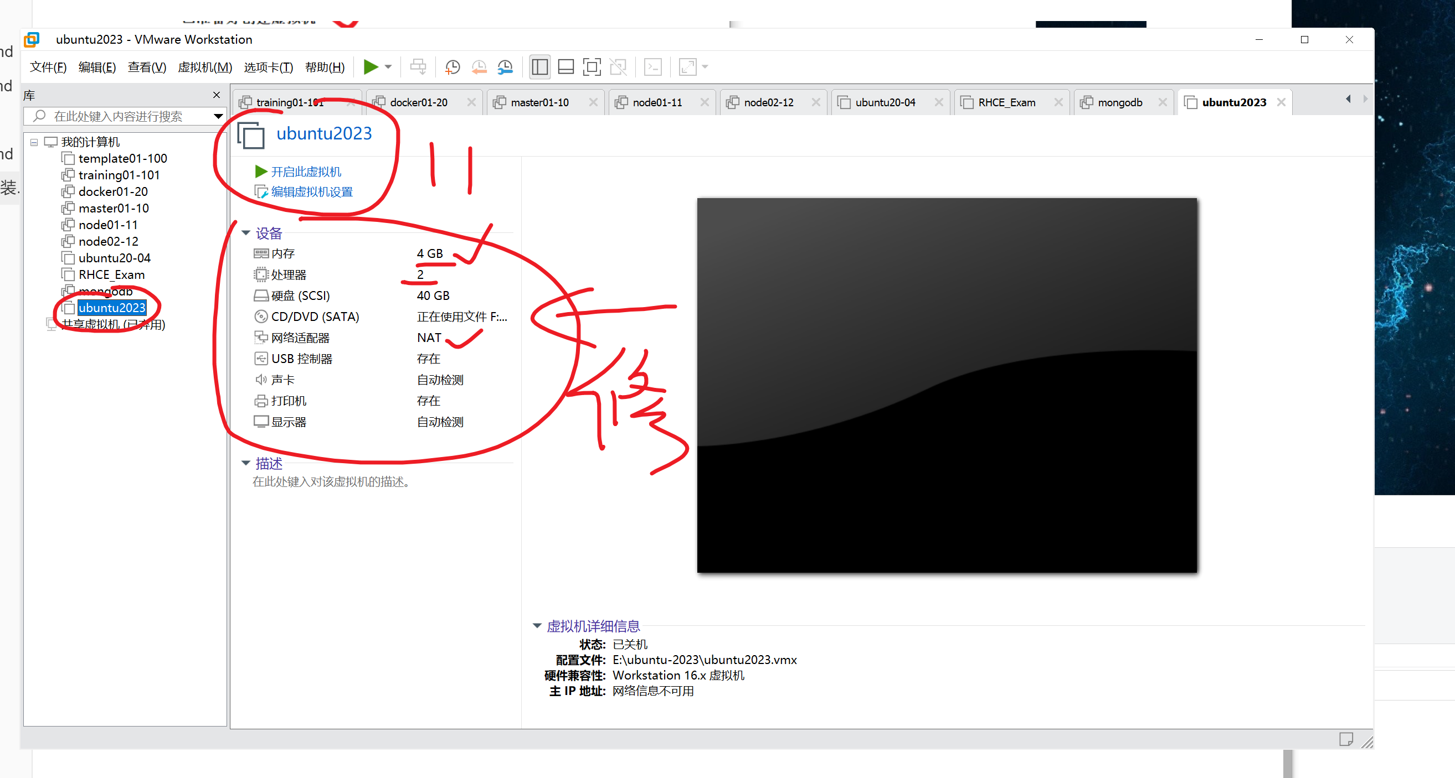This screenshot has height=778, width=1455.
Task: Collapse the 我的计算机 tree node
Action: click(34, 142)
